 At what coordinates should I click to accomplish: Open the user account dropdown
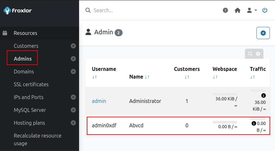click(x=252, y=10)
